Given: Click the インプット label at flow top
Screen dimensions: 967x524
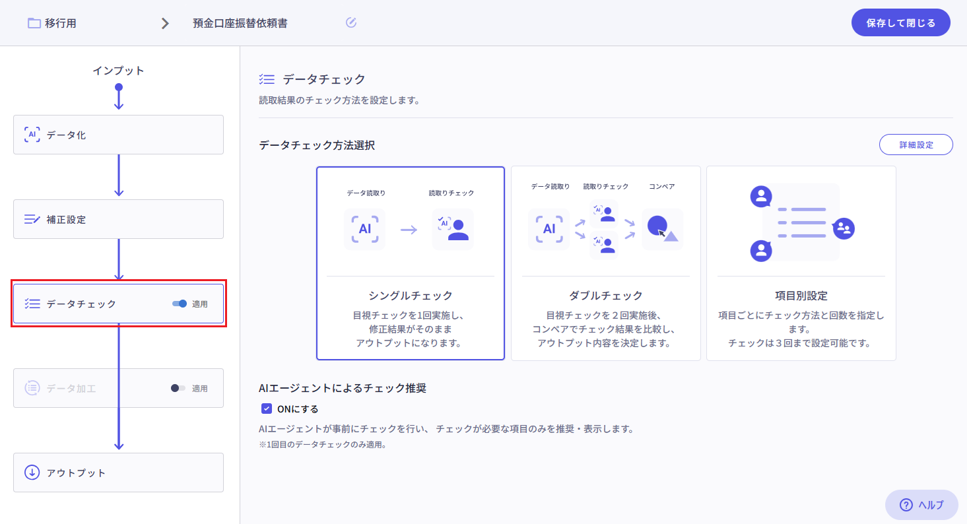Looking at the screenshot, I should pyautogui.click(x=118, y=71).
